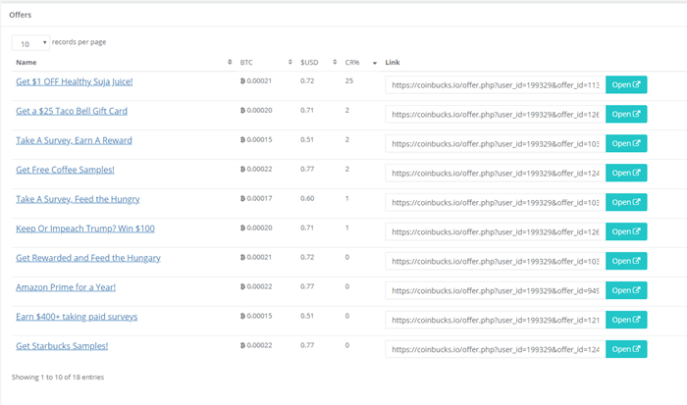Select the Coffee Samples URL field

pos(496,173)
